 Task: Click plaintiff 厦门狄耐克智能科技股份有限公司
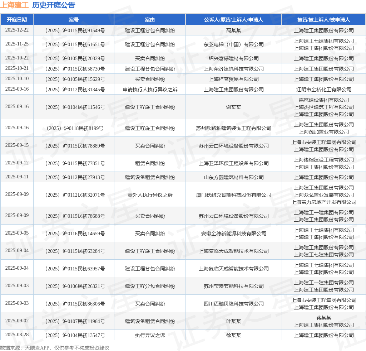[x=233, y=195]
